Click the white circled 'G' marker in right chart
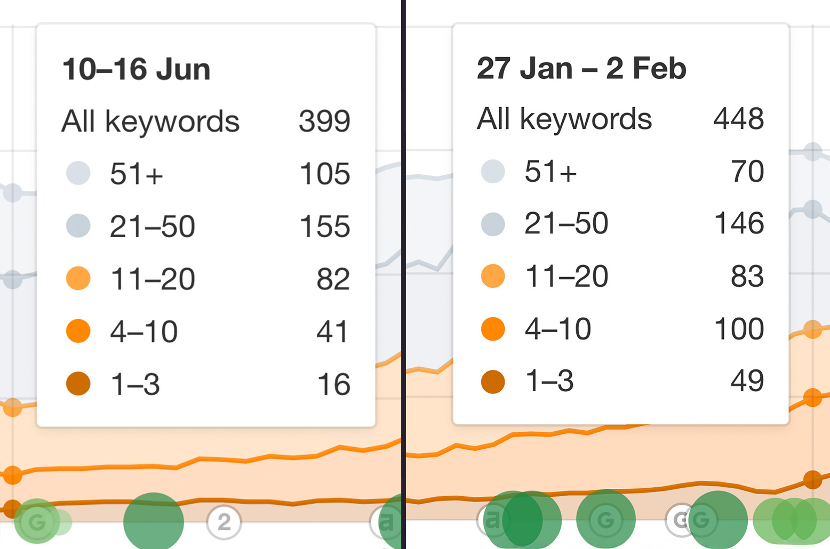 tap(681, 520)
